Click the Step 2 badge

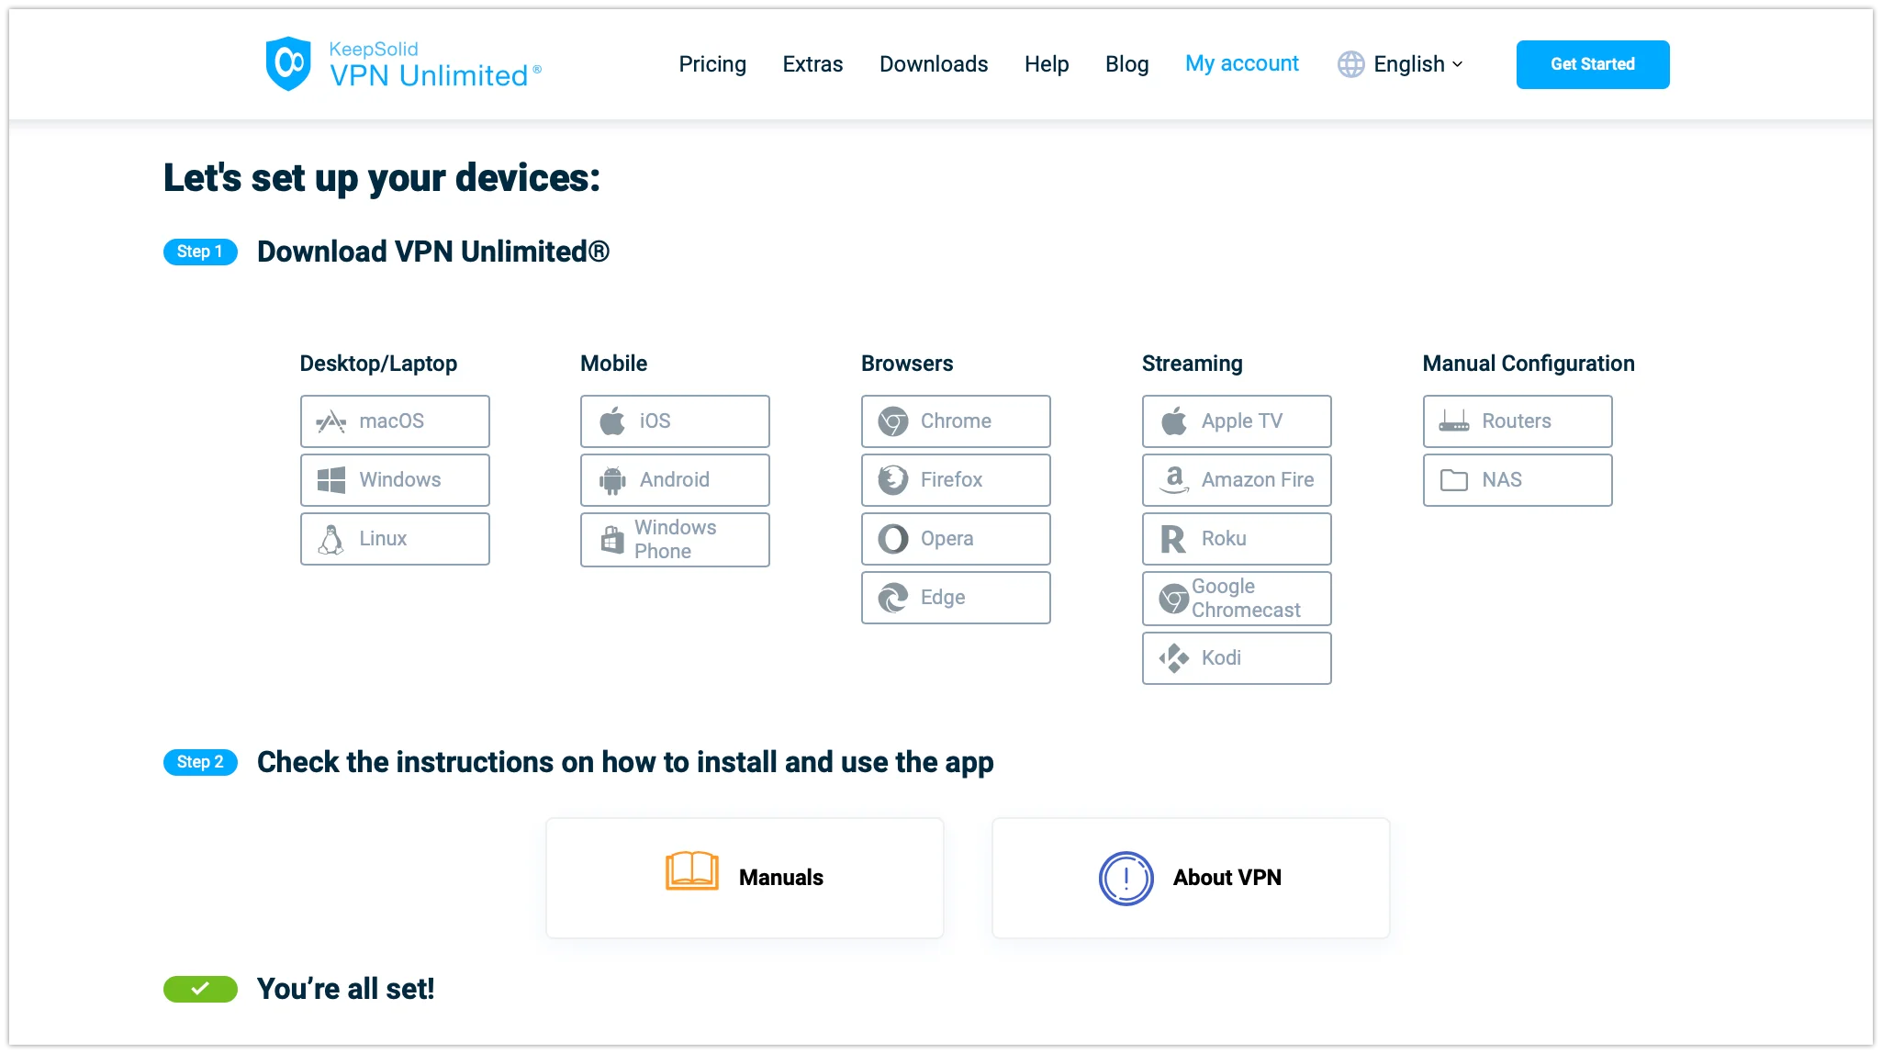tap(200, 762)
